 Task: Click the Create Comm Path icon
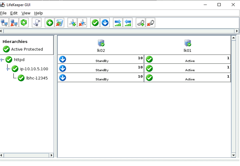(x=72, y=23)
